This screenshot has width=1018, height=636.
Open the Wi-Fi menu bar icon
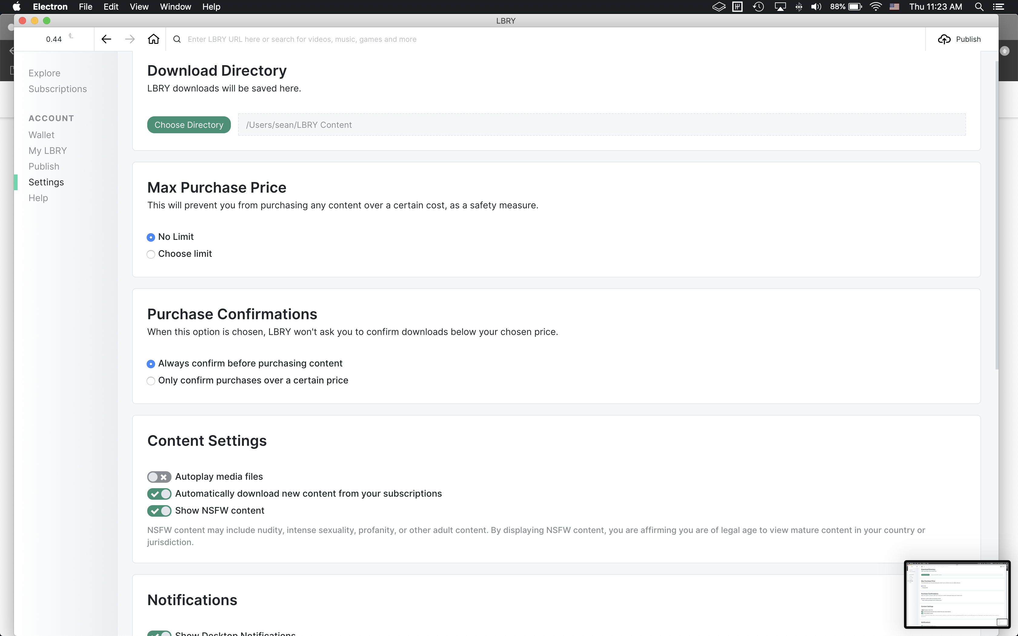coord(875,7)
